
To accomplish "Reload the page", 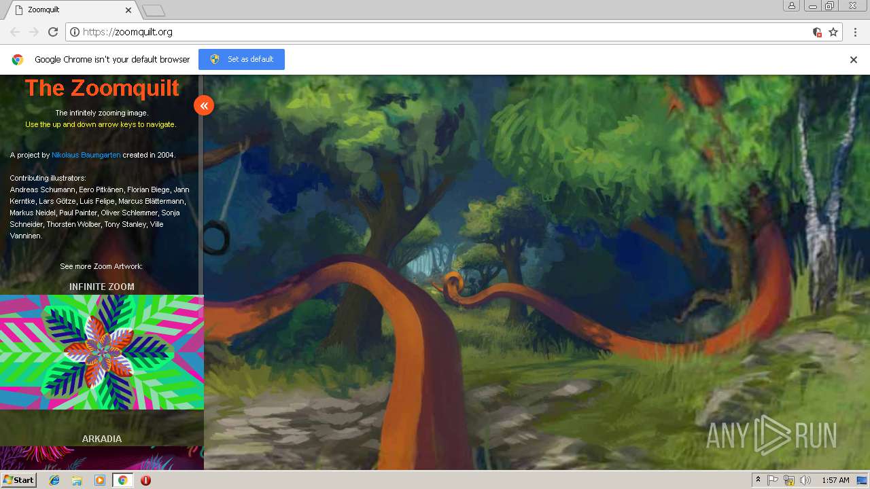I will click(53, 32).
